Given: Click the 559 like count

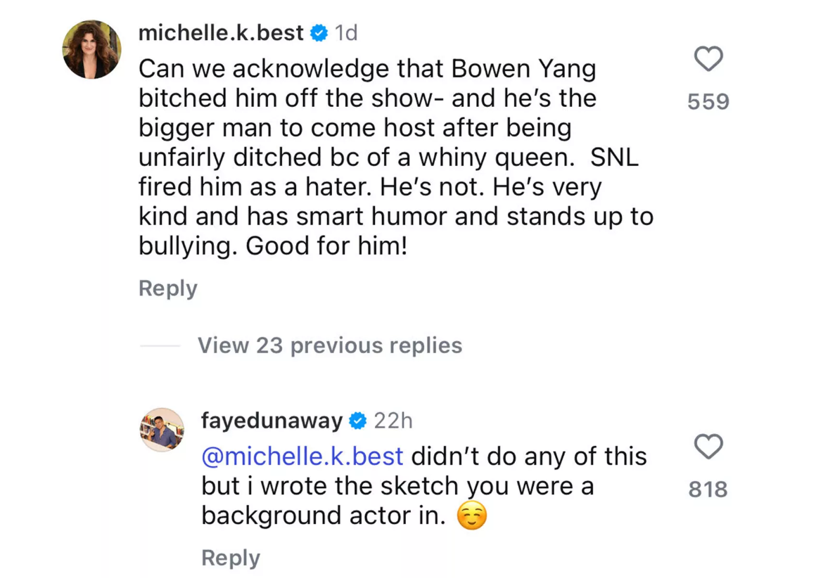Looking at the screenshot, I should tap(707, 101).
